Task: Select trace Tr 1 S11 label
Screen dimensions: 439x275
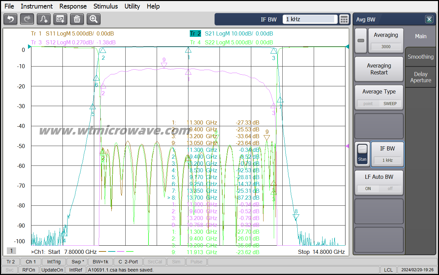Action: click(x=72, y=33)
